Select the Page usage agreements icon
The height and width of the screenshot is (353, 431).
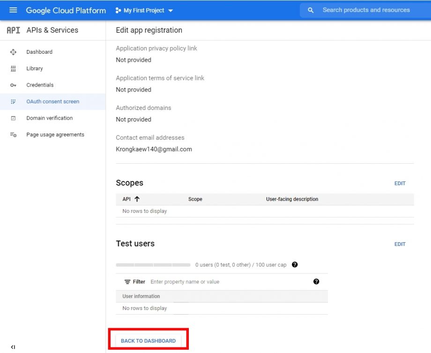pyautogui.click(x=14, y=134)
